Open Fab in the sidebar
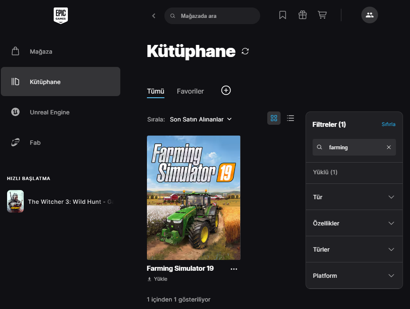410x309 pixels. [61, 143]
